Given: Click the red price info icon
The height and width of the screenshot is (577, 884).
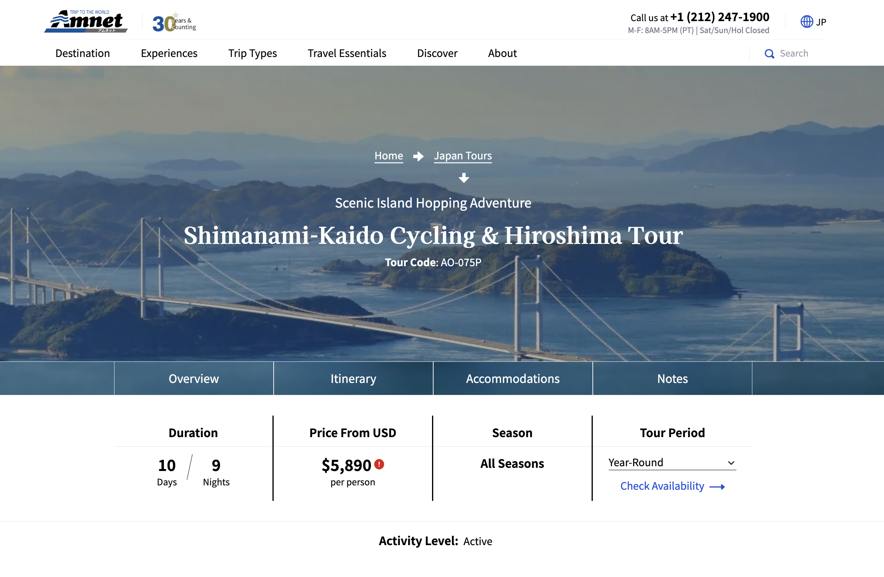Looking at the screenshot, I should [x=379, y=464].
